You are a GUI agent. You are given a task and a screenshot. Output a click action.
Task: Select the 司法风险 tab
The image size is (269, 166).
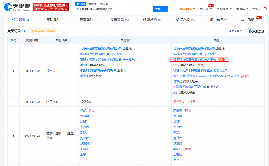[53, 20]
